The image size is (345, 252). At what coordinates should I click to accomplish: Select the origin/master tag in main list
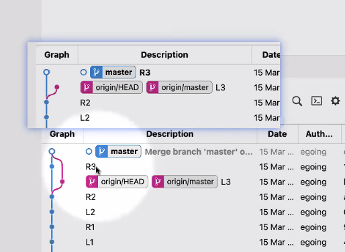185,182
